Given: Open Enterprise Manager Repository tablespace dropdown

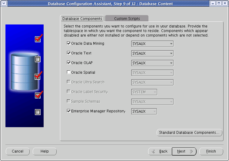Looking at the screenshot, I should (x=144, y=111).
